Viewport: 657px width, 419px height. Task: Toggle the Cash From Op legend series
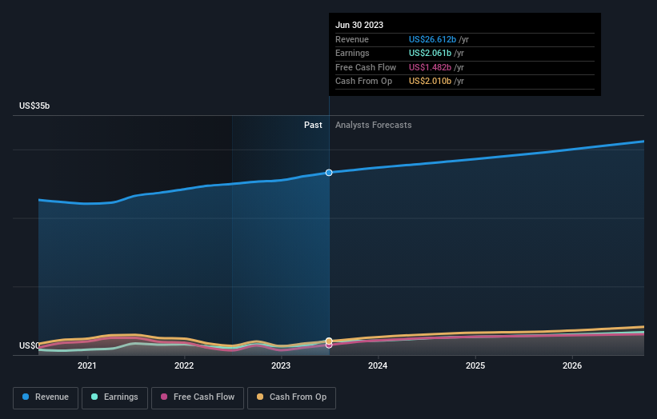(x=291, y=397)
